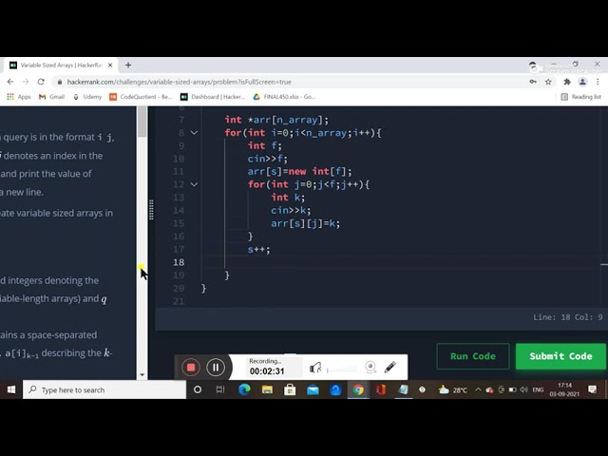Collapse the inner for loop at line 12
The image size is (608, 456).
[194, 184]
